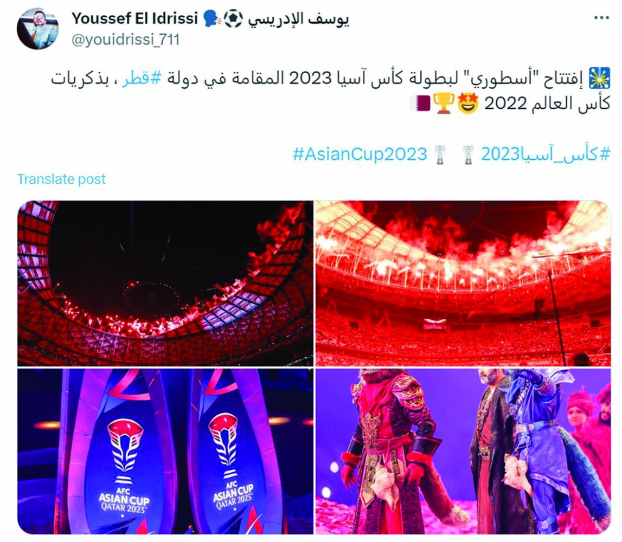Image resolution: width=622 pixels, height=542 pixels.
Task: Click the star-eyes face emoji
Action: pyautogui.click(x=468, y=103)
